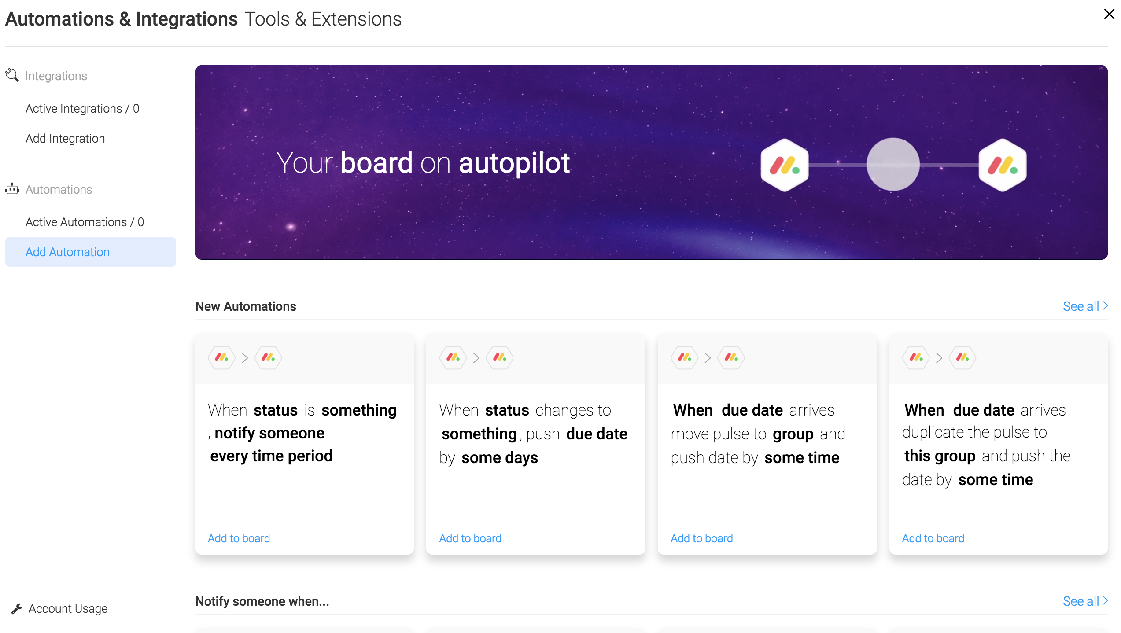Open Active Automations / 0 item
The image size is (1121, 633).
click(85, 222)
